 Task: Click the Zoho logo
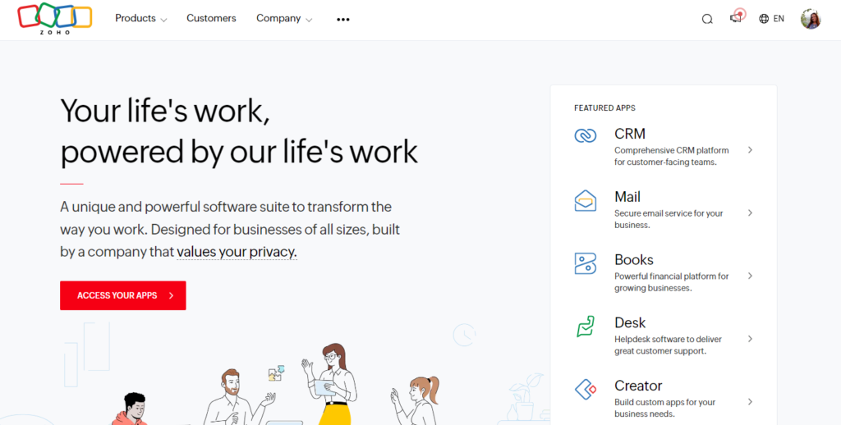coord(55,19)
